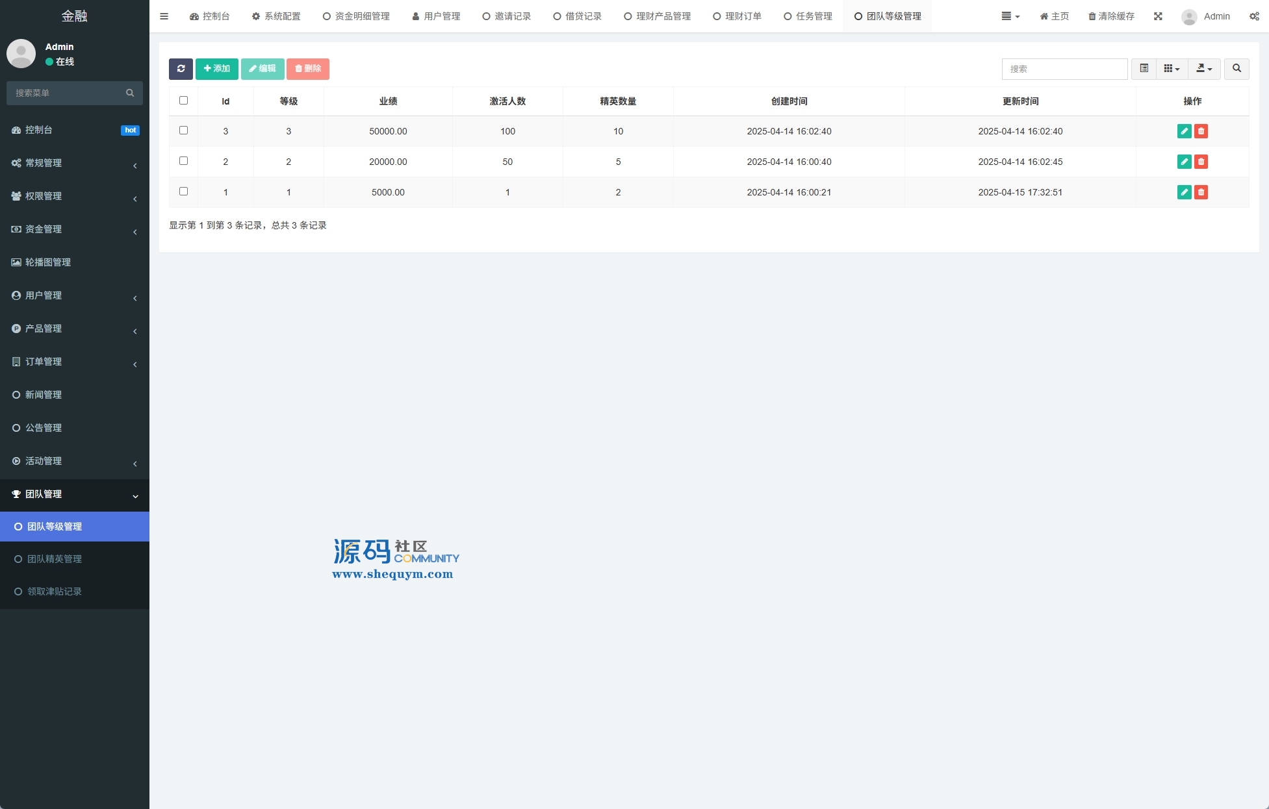
Task: Tick the checkbox for row Id 1
Action: point(183,192)
